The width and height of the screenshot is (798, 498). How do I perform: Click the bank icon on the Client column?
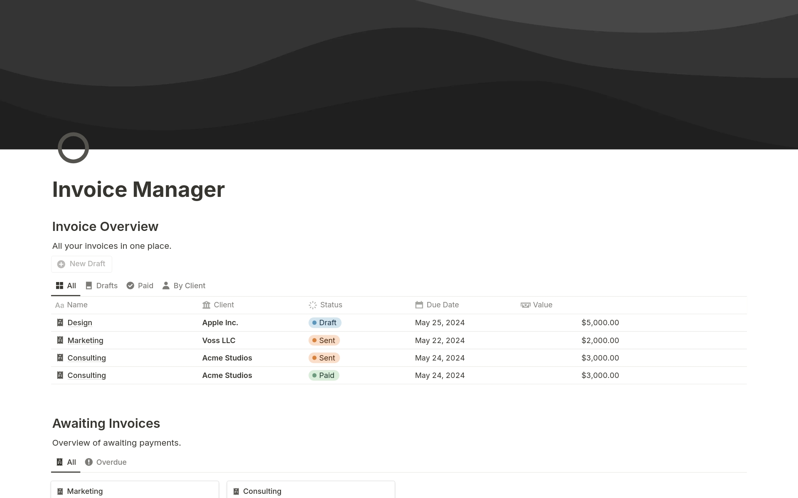(207, 305)
